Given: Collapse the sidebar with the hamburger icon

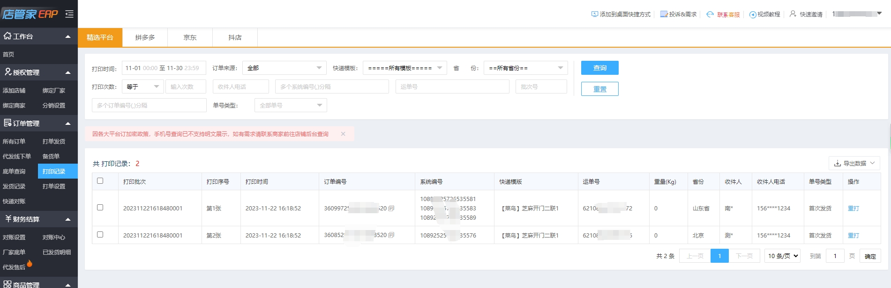Looking at the screenshot, I should pyautogui.click(x=69, y=14).
